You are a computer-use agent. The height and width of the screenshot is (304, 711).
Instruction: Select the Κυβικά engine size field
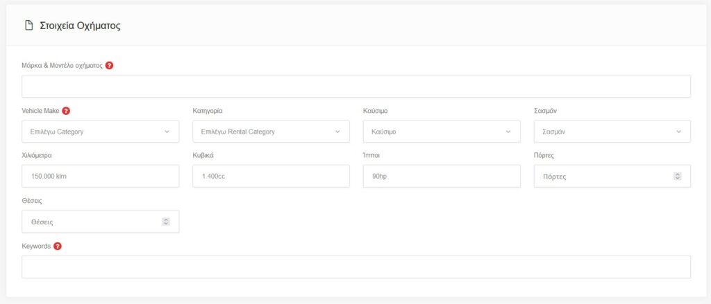click(x=271, y=177)
